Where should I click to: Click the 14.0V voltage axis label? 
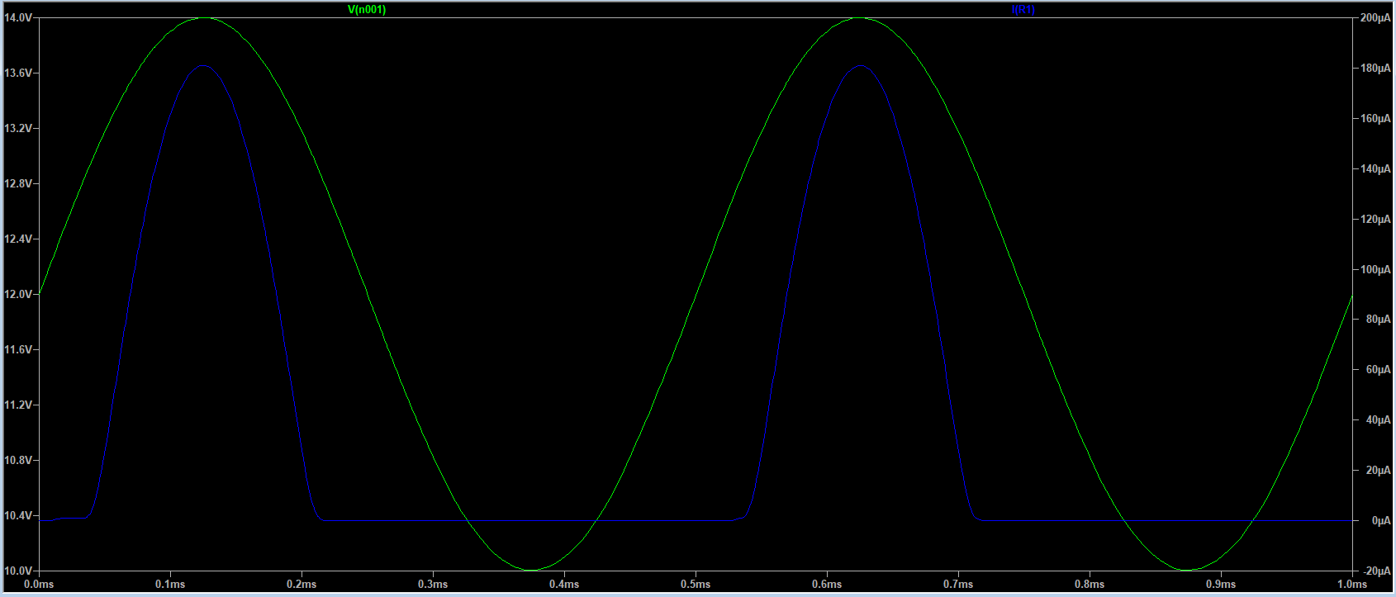click(x=18, y=18)
